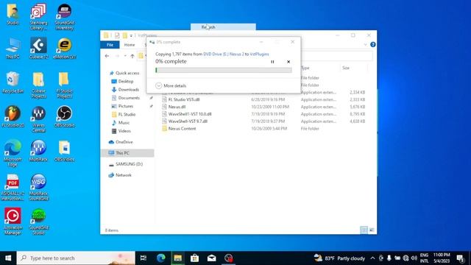The width and height of the screenshot is (471, 265).
Task: Open OBS Video desktop folder
Action: [x=64, y=151]
